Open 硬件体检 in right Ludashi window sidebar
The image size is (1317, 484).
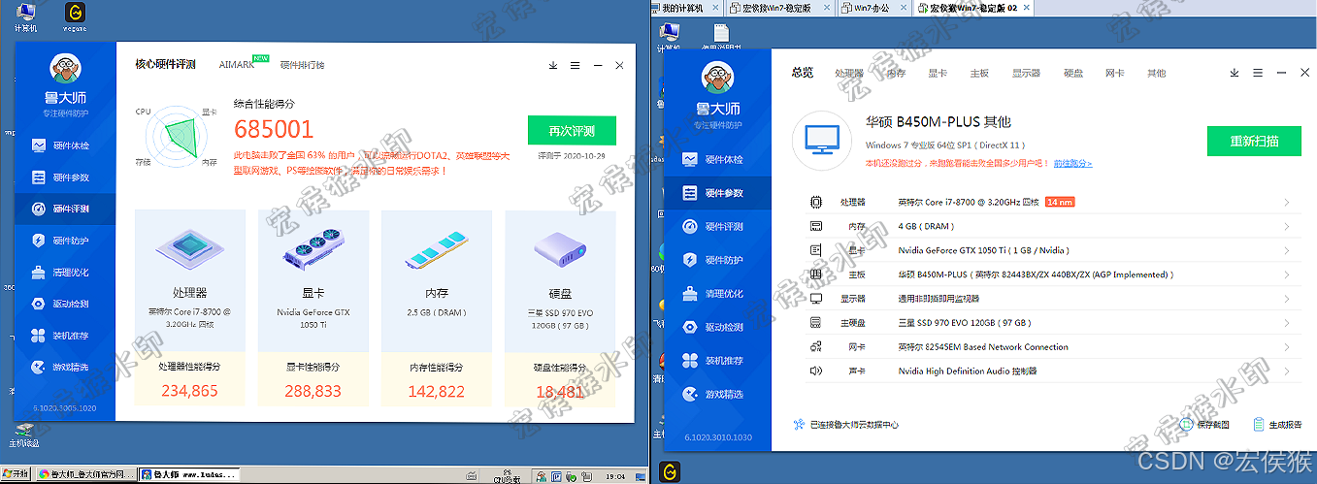click(717, 159)
